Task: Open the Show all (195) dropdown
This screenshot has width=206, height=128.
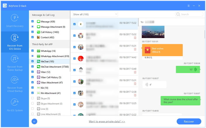Action: pyautogui.click(x=95, y=14)
